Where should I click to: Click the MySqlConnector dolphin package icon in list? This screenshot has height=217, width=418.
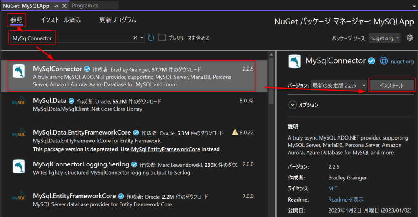[x=19, y=71]
